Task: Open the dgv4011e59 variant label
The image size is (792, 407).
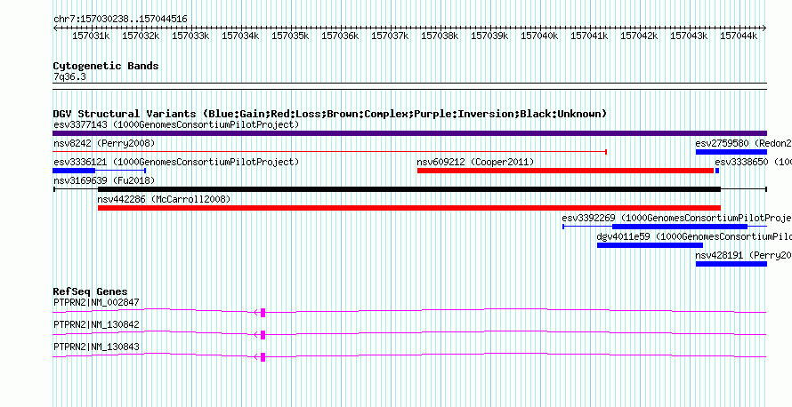Action: pos(694,236)
